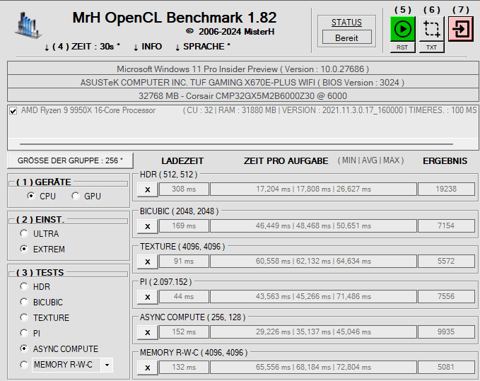
Task: Click the MEMORY R-W-C result value 5081
Action: pyautogui.click(x=446, y=368)
